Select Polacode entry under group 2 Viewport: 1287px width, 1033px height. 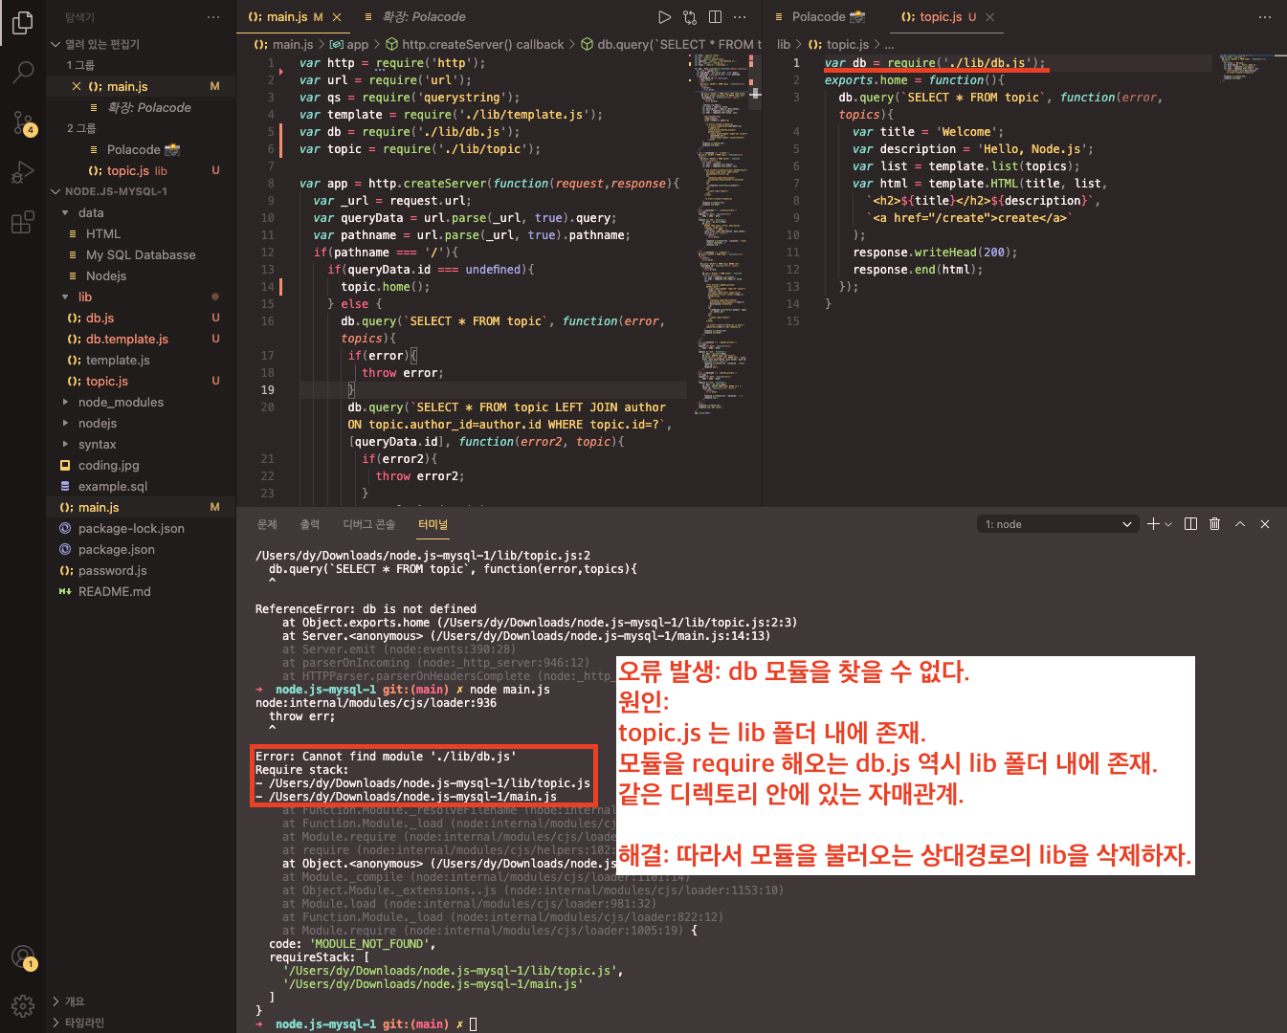pos(141,149)
